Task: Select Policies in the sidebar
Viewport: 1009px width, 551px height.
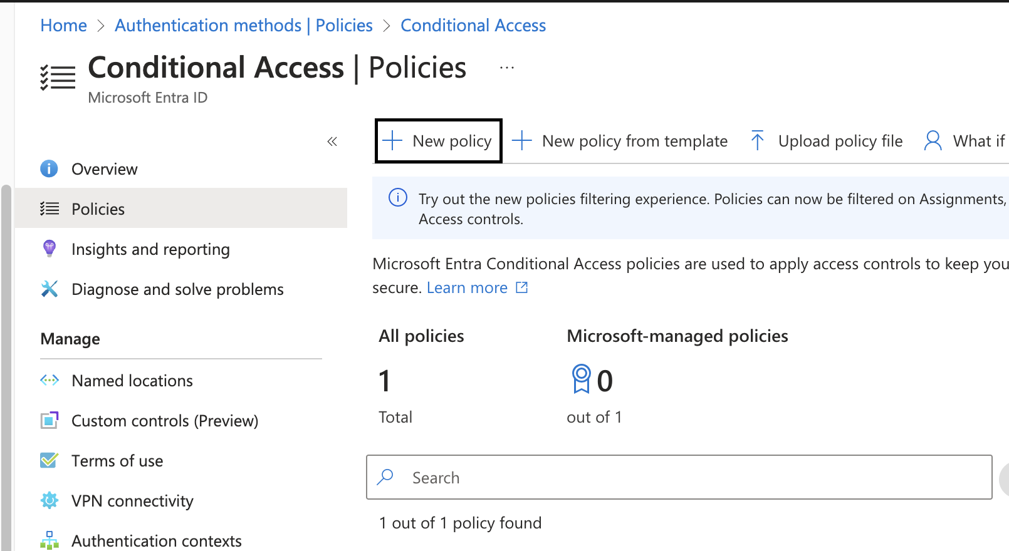Action: click(181, 209)
